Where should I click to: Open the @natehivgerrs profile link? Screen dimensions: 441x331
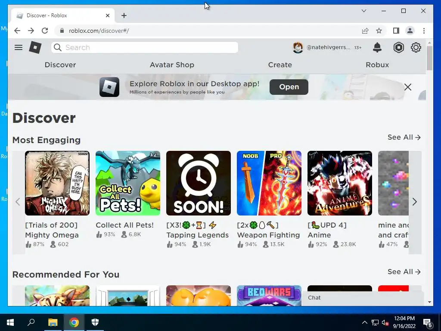point(328,47)
